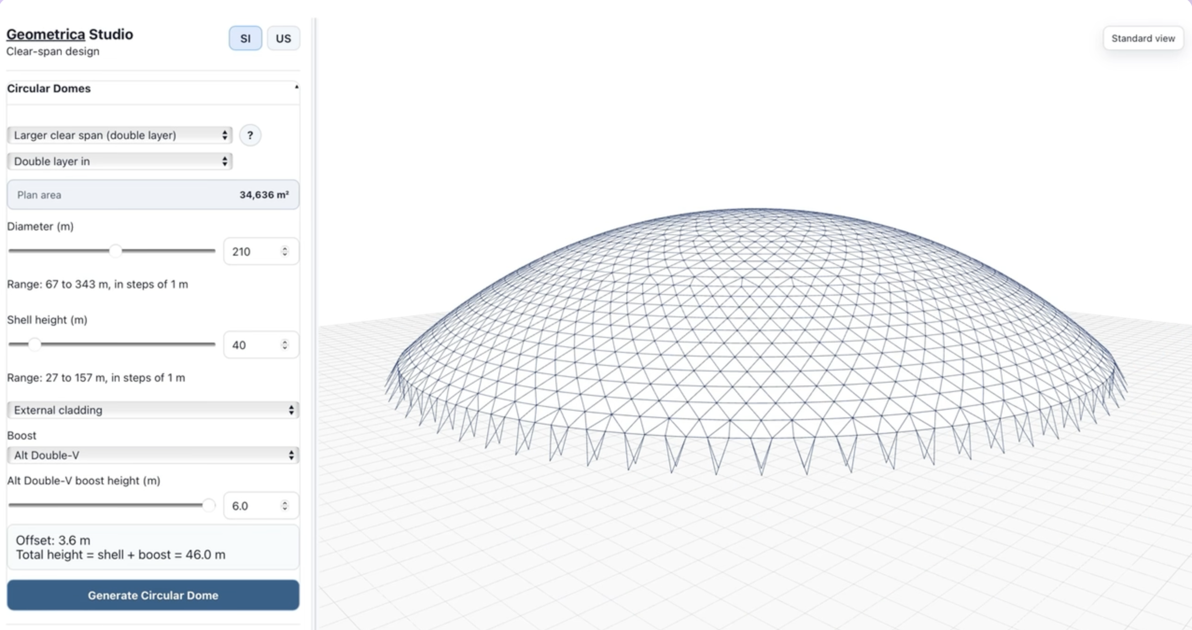Click the question mark help icon

(x=250, y=135)
